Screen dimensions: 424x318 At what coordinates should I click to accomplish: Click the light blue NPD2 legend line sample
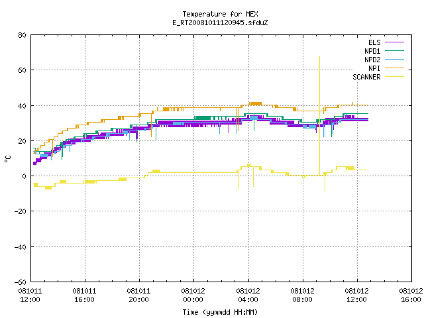(x=394, y=60)
